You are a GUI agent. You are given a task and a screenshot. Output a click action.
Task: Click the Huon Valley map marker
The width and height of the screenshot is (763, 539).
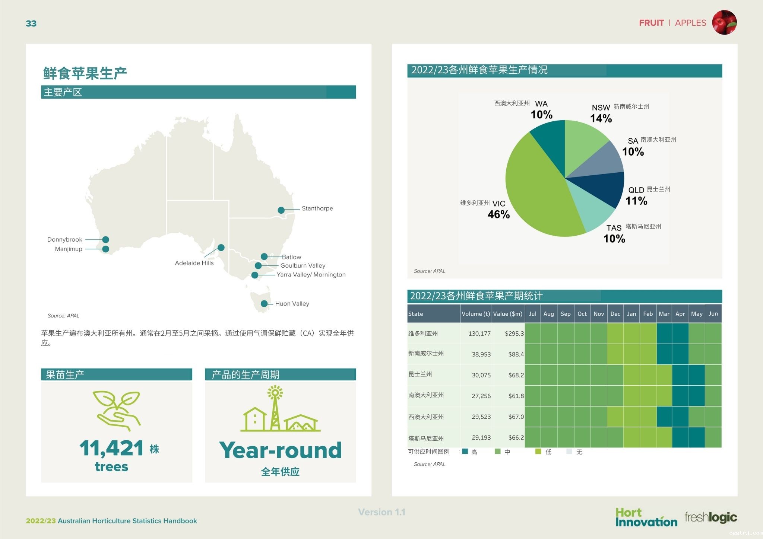click(x=264, y=304)
